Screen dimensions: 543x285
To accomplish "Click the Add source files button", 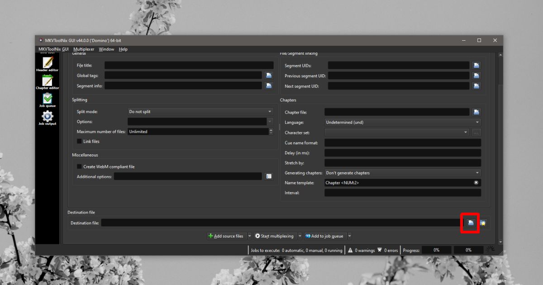I will click(226, 236).
